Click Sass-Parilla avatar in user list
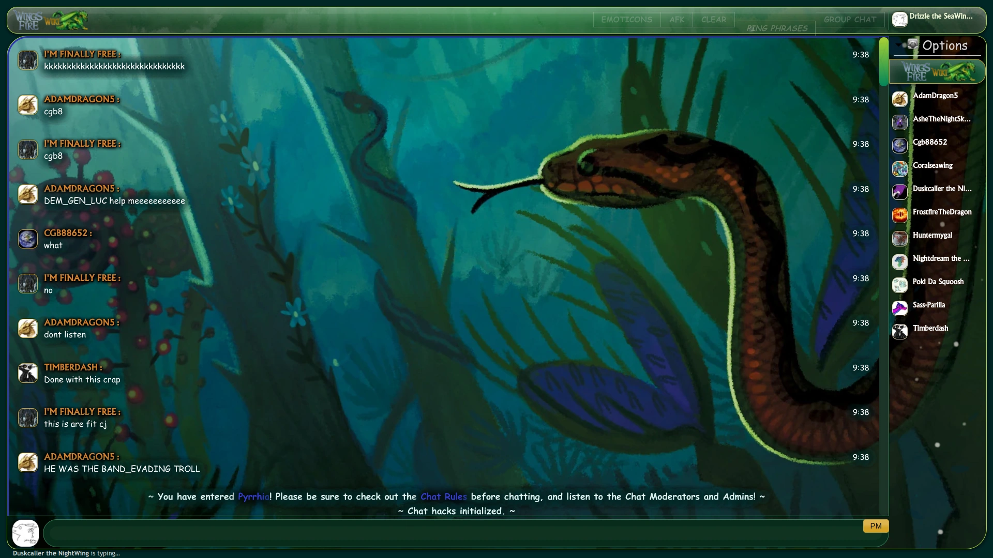 899,308
